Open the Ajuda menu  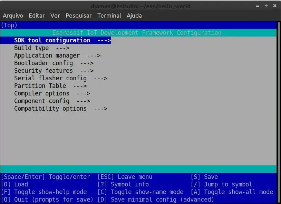[134, 16]
